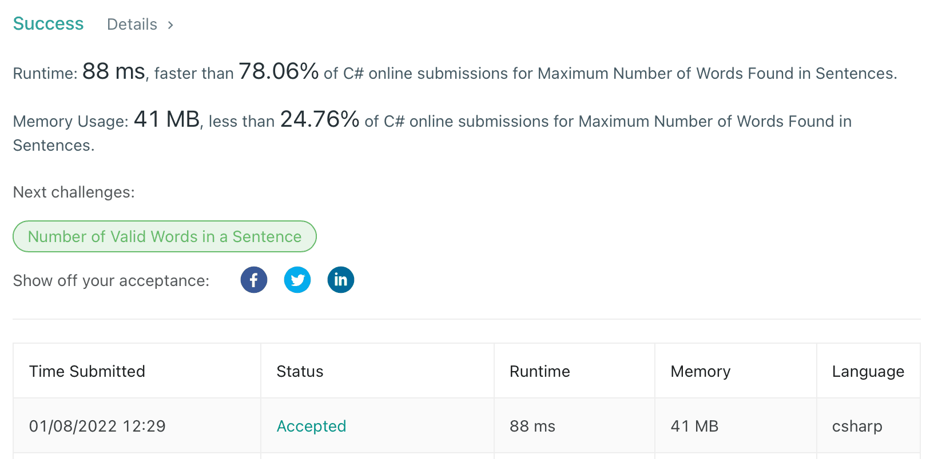This screenshot has width=938, height=459.
Task: Click the 01/08/2022 12:29 submission time cell
Action: pos(97,426)
